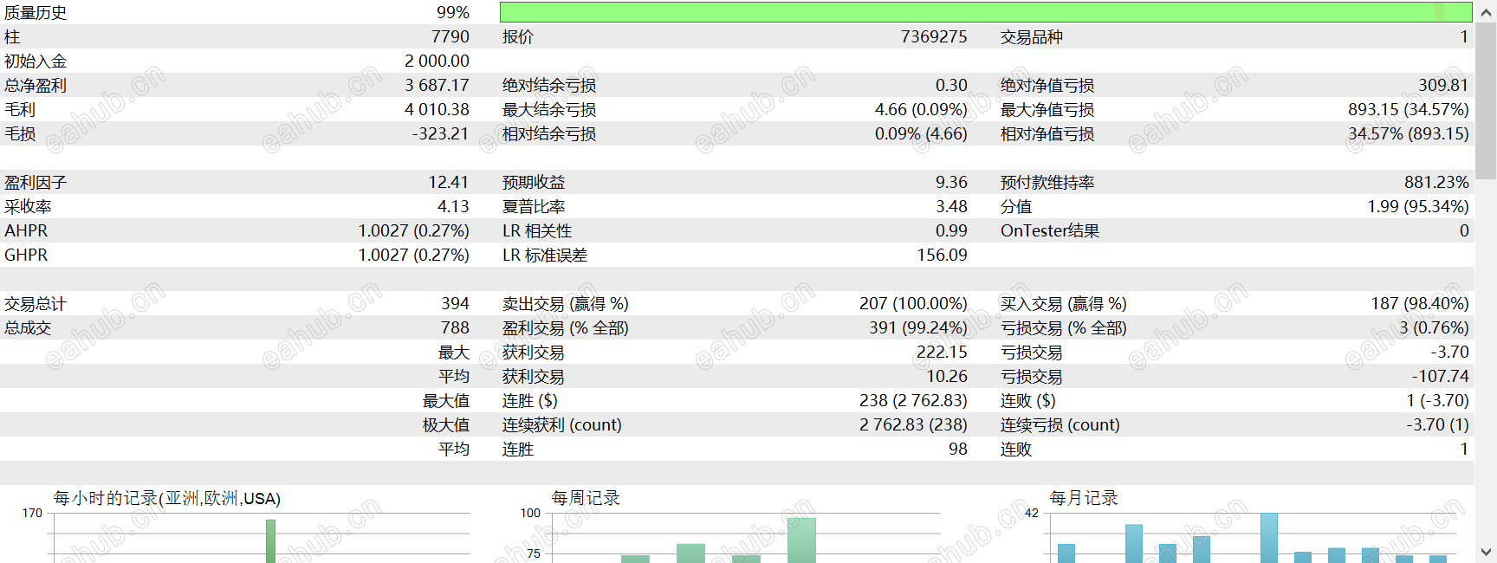Click 分值 value 1.99 (95.34%)

1418,206
